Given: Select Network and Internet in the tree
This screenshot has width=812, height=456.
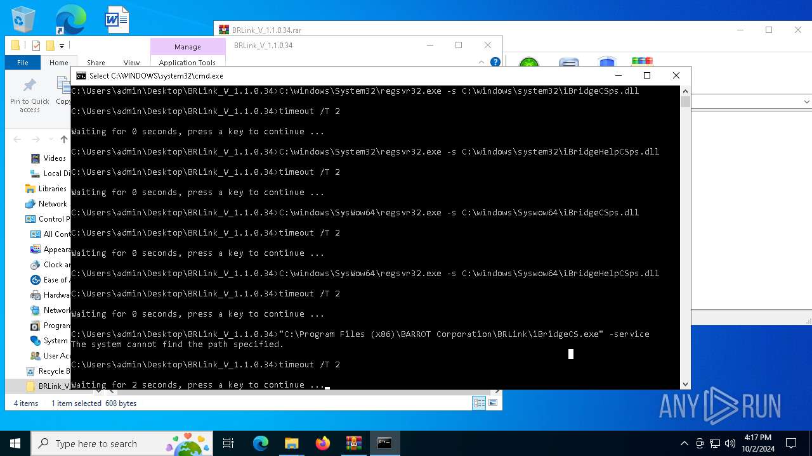Looking at the screenshot, I should pyautogui.click(x=51, y=310).
